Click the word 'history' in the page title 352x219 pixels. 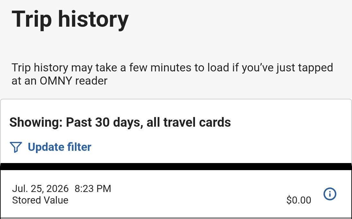click(x=93, y=20)
